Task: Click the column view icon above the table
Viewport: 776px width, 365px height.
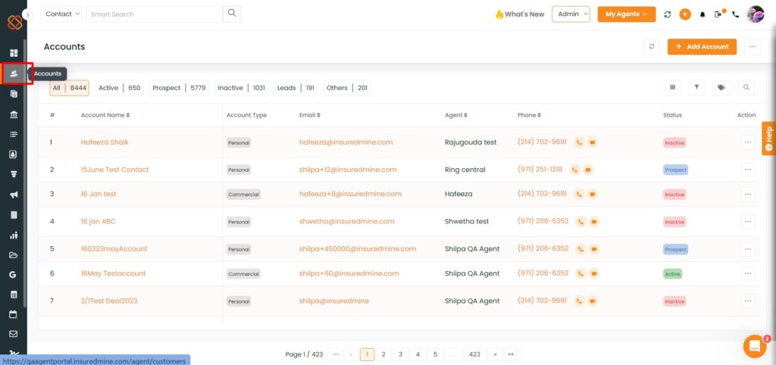Action: [x=671, y=88]
